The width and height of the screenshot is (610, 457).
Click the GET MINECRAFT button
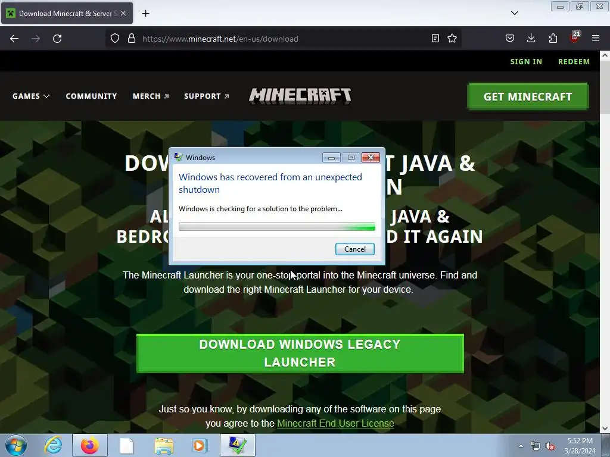(528, 96)
